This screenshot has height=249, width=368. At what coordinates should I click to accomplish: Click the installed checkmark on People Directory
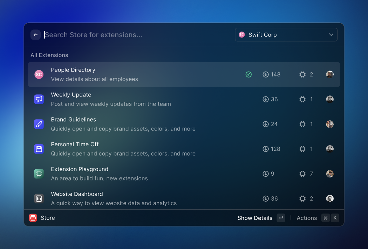click(x=248, y=74)
